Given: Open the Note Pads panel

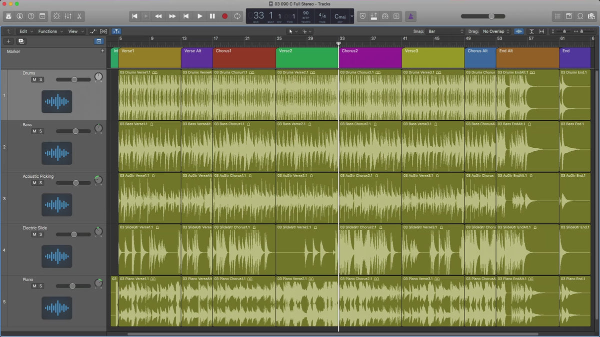Looking at the screenshot, I should pyautogui.click(x=569, y=16).
